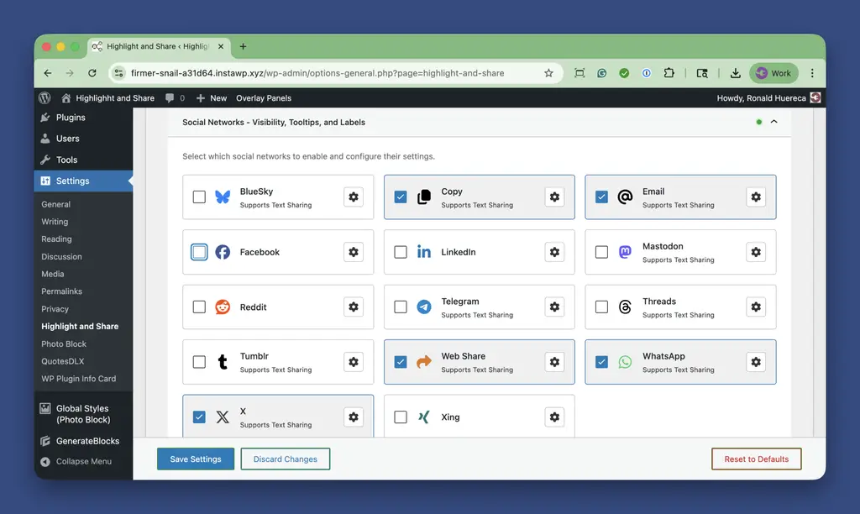860x514 pixels.
Task: Open Tumblr settings gear
Action: pyautogui.click(x=354, y=362)
